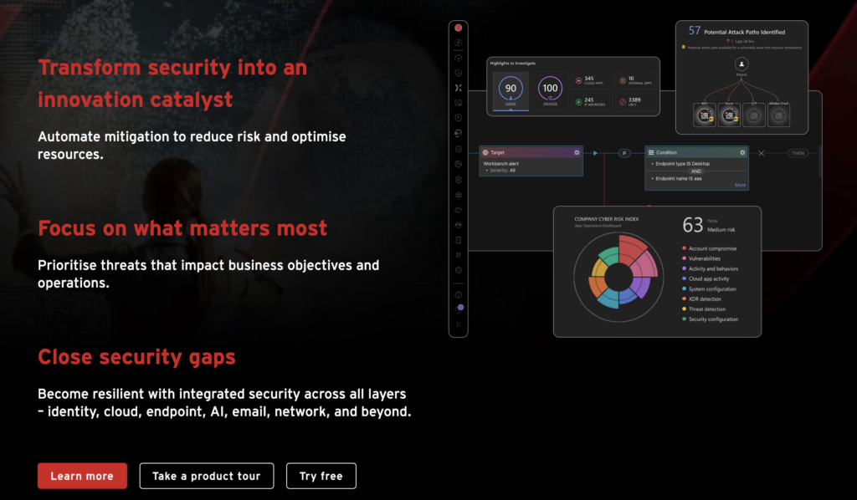The image size is (857, 500).
Task: Select the Devices 100 highlights tab
Action: 550,89
